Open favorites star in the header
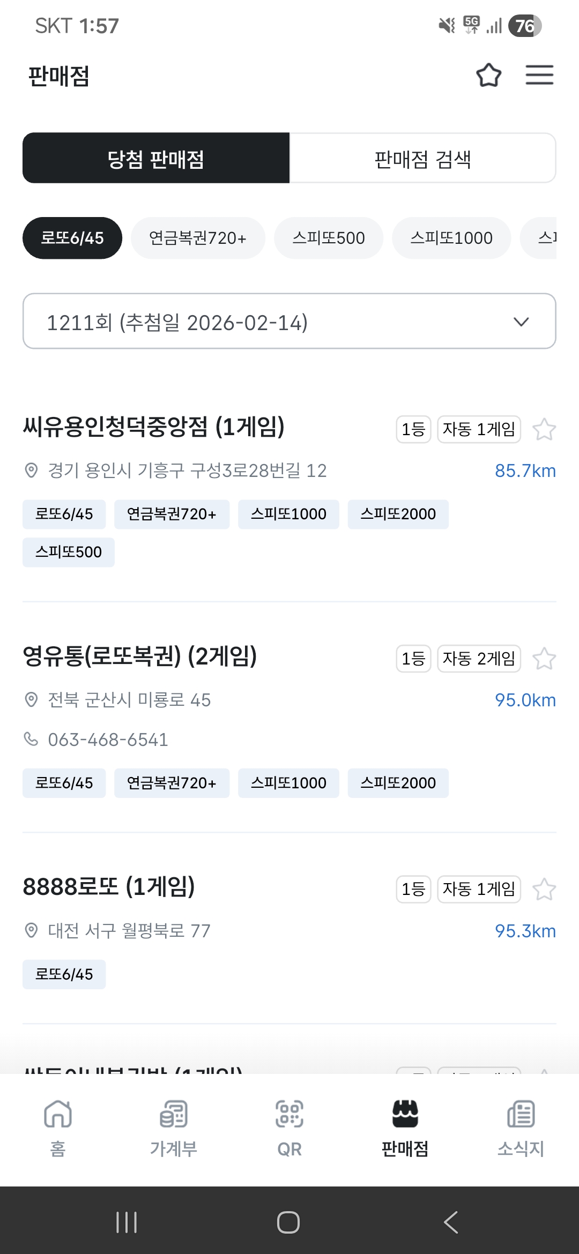This screenshot has height=1254, width=579. [x=488, y=75]
